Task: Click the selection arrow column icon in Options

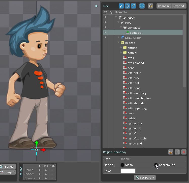Action: point(40,166)
